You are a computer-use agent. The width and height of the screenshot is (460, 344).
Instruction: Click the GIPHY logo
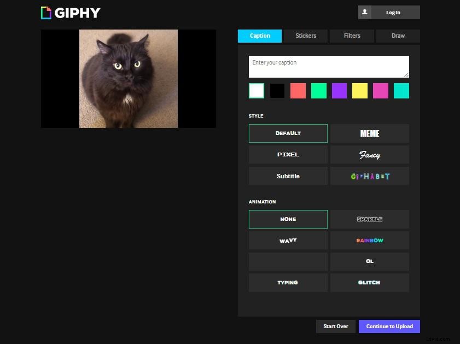70,13
